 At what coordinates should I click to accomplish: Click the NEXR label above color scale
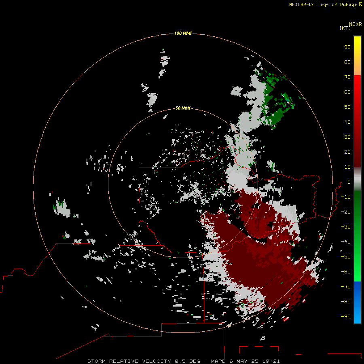[356, 24]
